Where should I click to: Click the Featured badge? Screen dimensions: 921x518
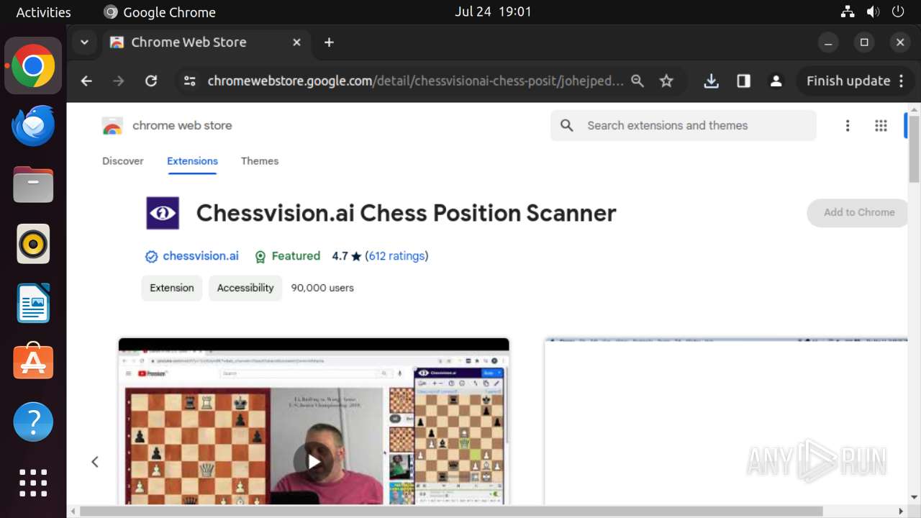coord(287,256)
